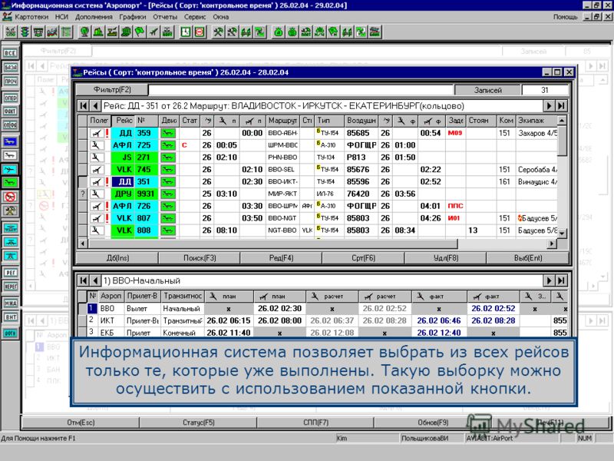Click the Фильтр(F2) button in Рейсы window
The height and width of the screenshot is (461, 614).
pos(112,90)
